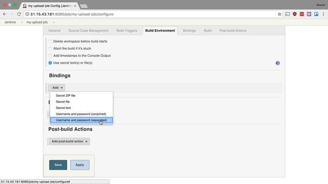Reload the page with the refresh icon
This screenshot has height=184, width=328.
[x=19, y=14]
